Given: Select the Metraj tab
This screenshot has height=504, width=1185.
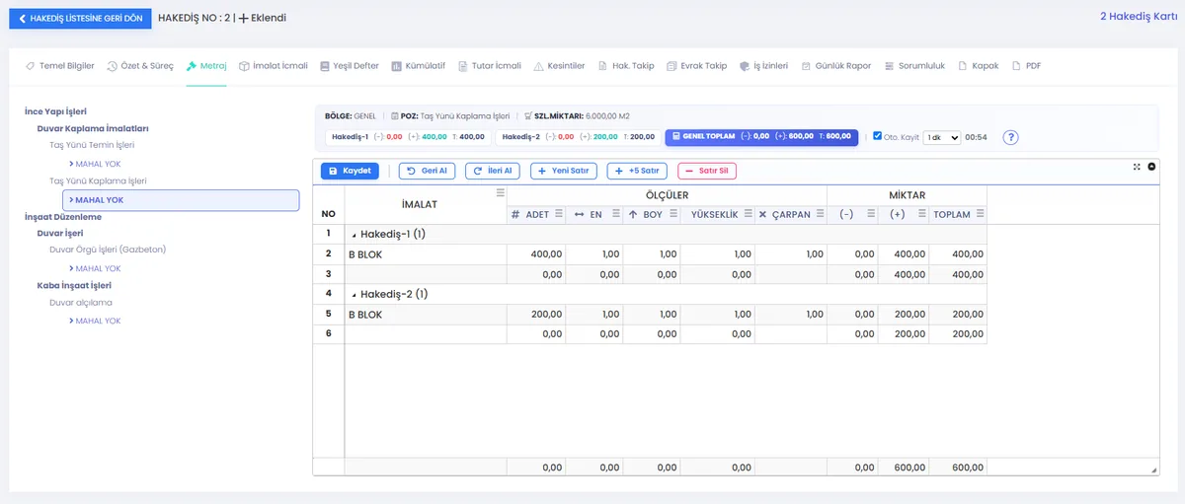Looking at the screenshot, I should click(x=206, y=66).
